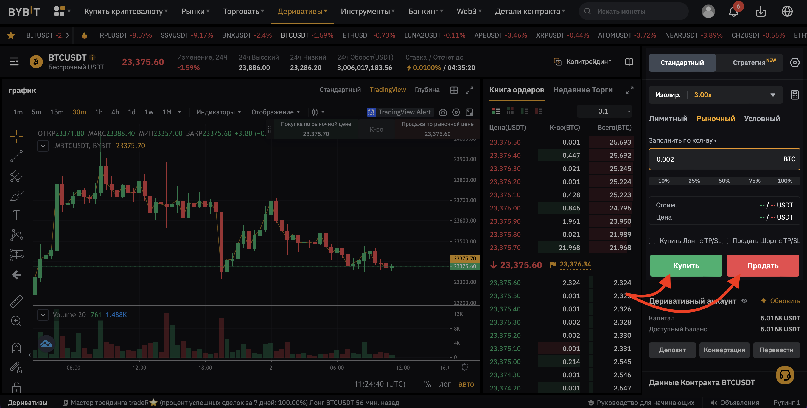Click the customer support headset icon
The image size is (807, 408).
[785, 375]
